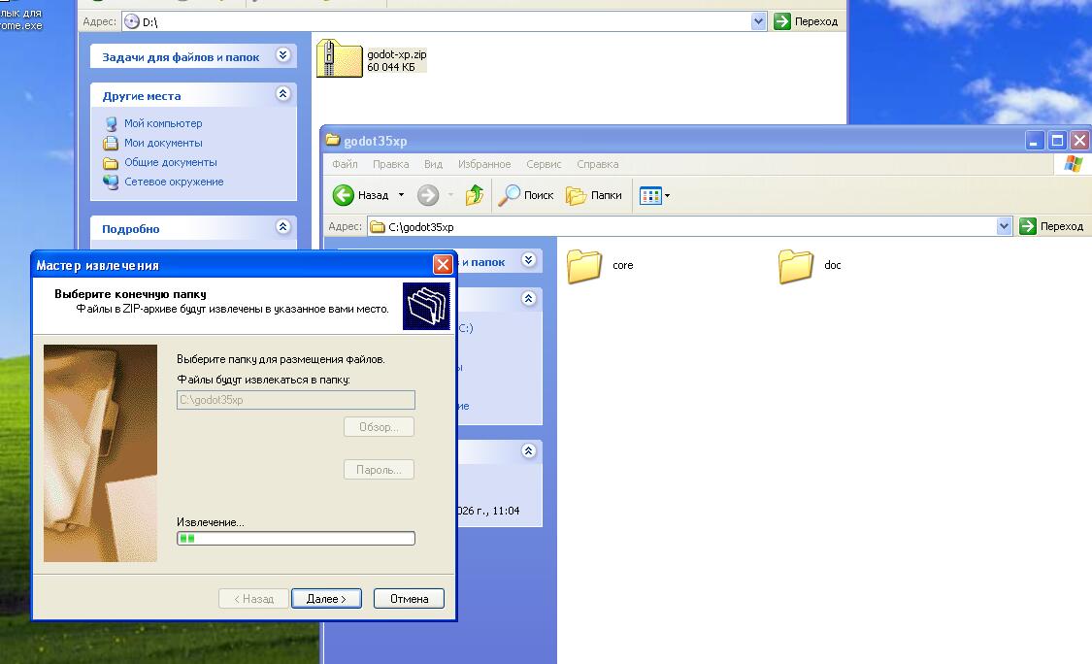Open Back button history dropdown arrow
Screen dimensions: 1092x664
[x=401, y=195]
